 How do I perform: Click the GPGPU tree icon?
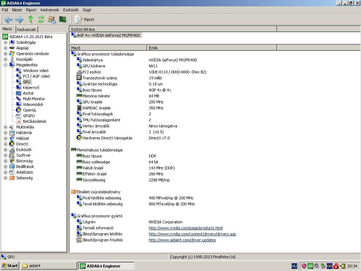(x=19, y=116)
